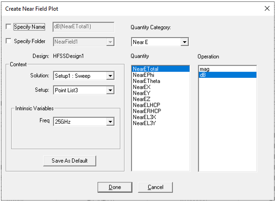The height and width of the screenshot is (202, 276).
Task: Tick the Specify Folder checkbox
Action: tap(8, 41)
